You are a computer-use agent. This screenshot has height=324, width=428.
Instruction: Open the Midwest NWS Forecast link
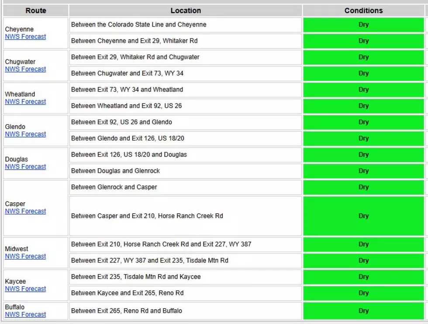coord(25,256)
